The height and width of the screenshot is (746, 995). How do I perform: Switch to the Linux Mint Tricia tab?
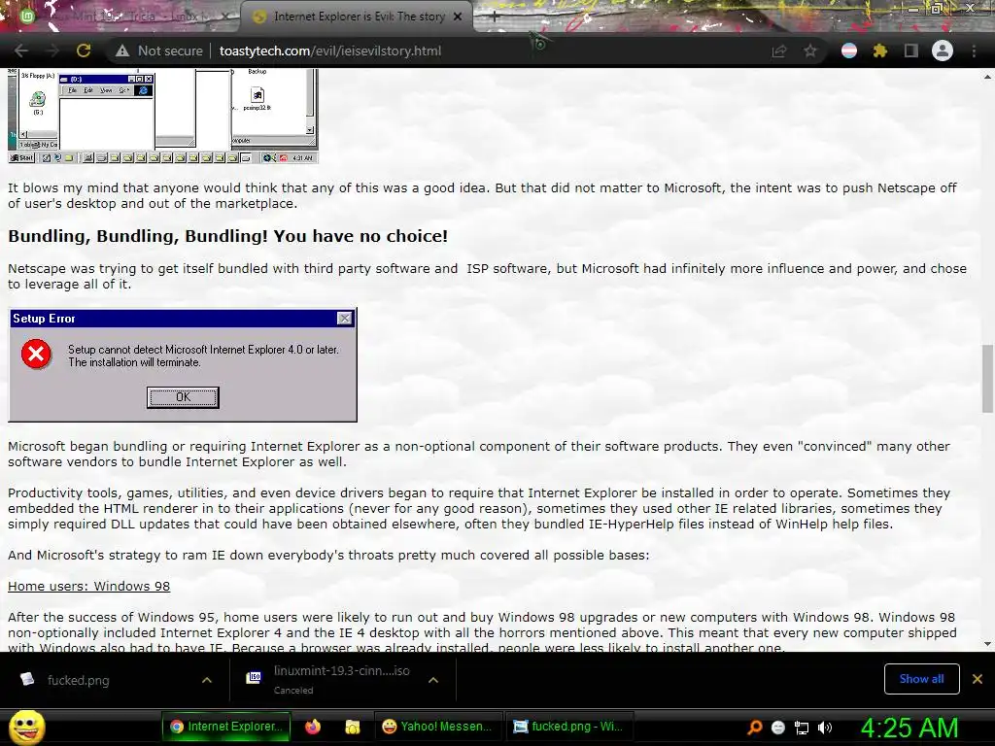pyautogui.click(x=123, y=17)
